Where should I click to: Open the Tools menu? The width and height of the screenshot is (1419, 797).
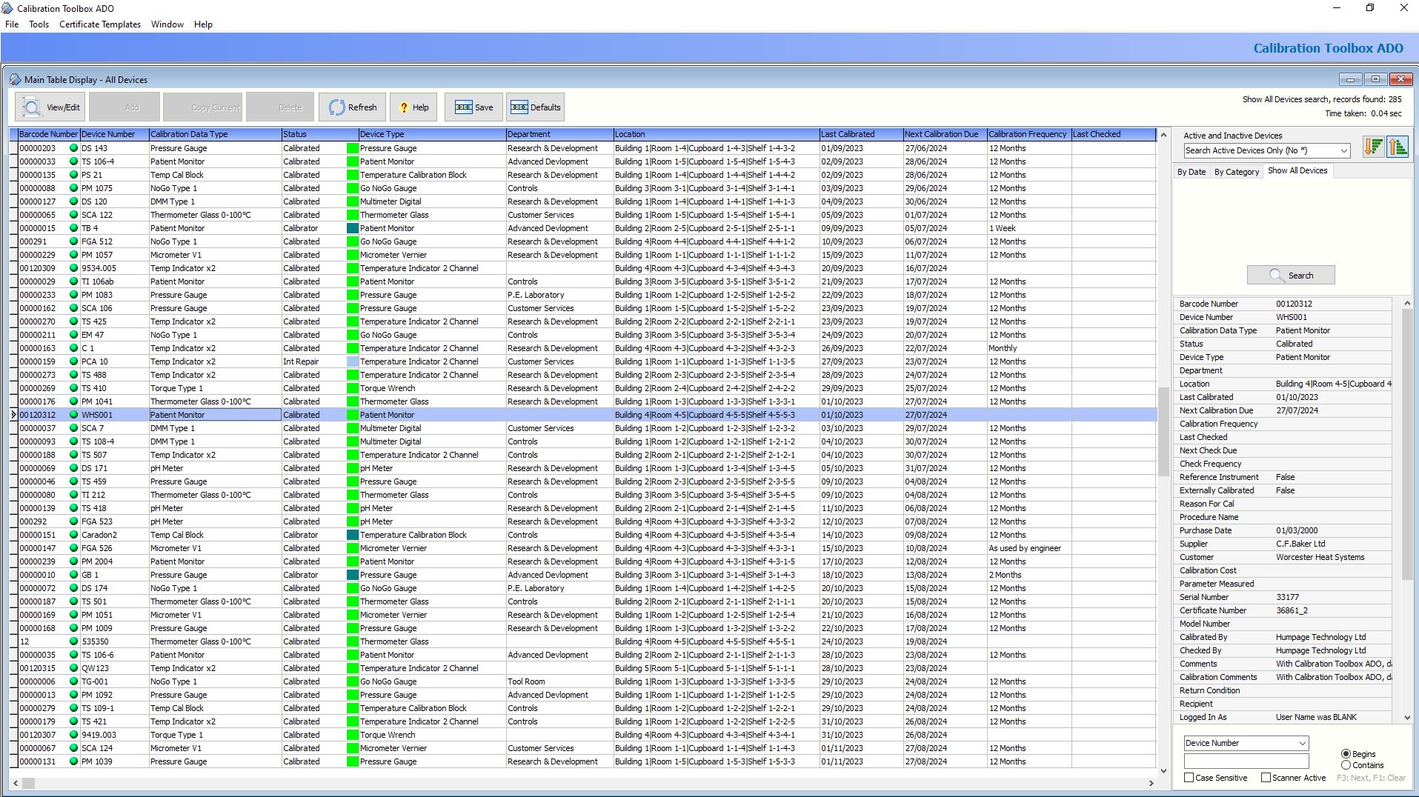click(39, 24)
